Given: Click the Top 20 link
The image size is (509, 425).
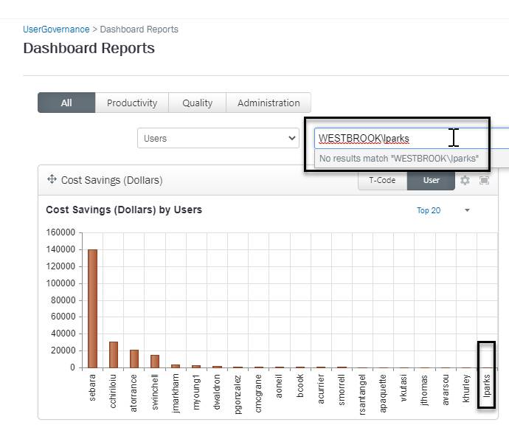Looking at the screenshot, I should point(429,210).
